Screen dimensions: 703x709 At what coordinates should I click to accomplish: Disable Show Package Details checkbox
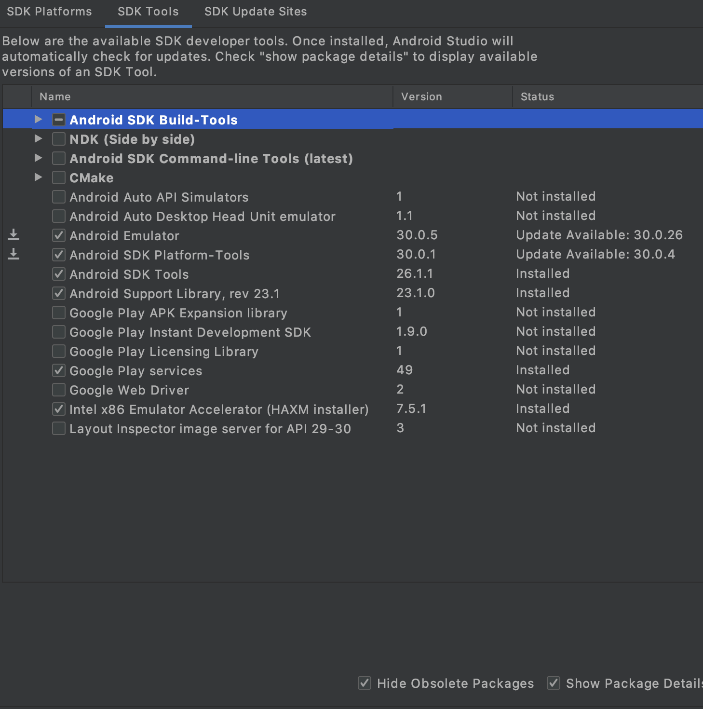tap(554, 683)
